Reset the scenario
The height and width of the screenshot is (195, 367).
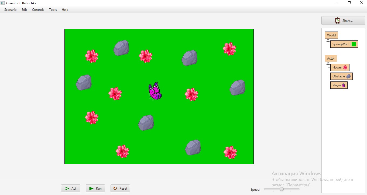pos(120,189)
